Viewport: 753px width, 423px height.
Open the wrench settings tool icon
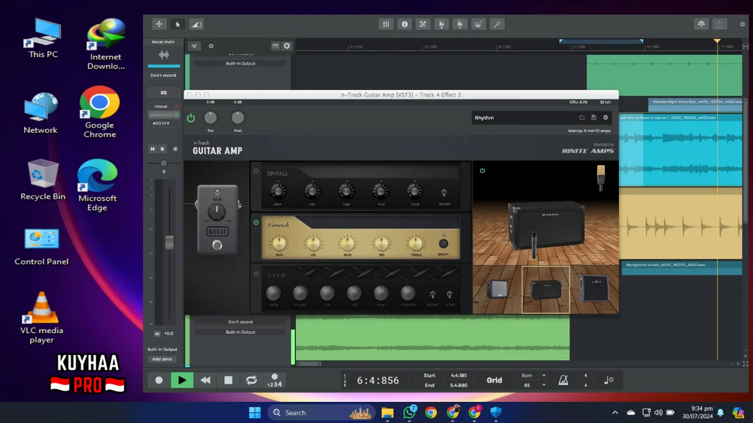(x=497, y=24)
